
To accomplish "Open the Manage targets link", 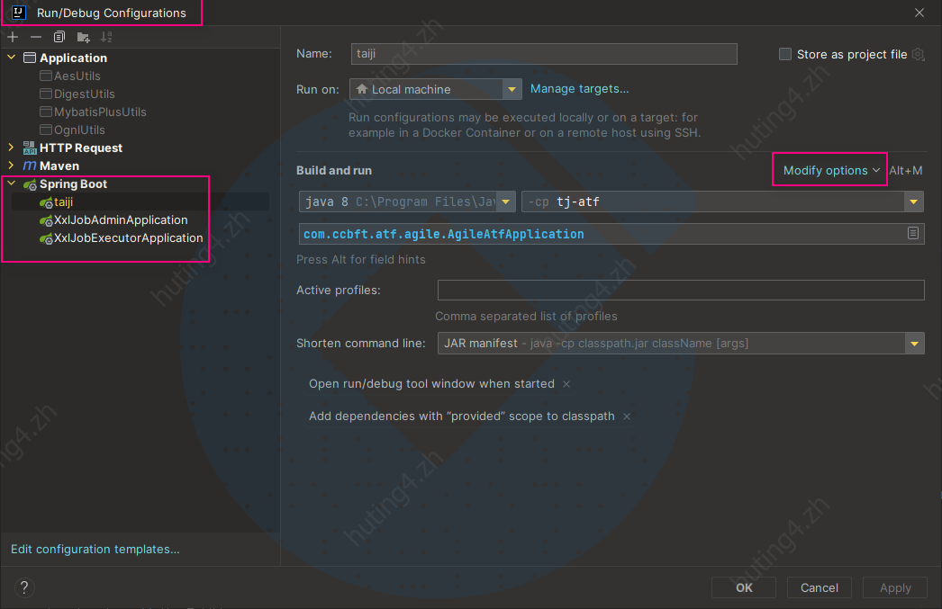I will pyautogui.click(x=579, y=89).
